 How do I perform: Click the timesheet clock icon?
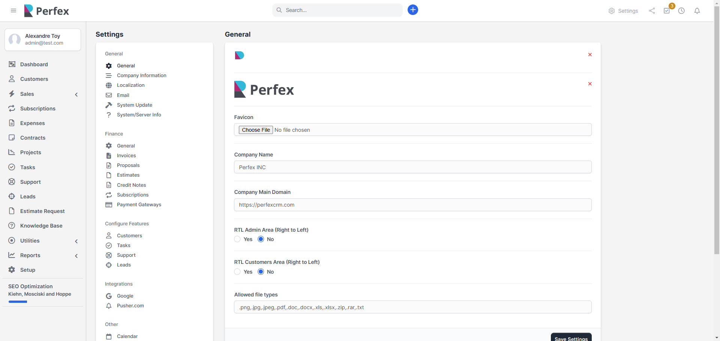click(682, 11)
